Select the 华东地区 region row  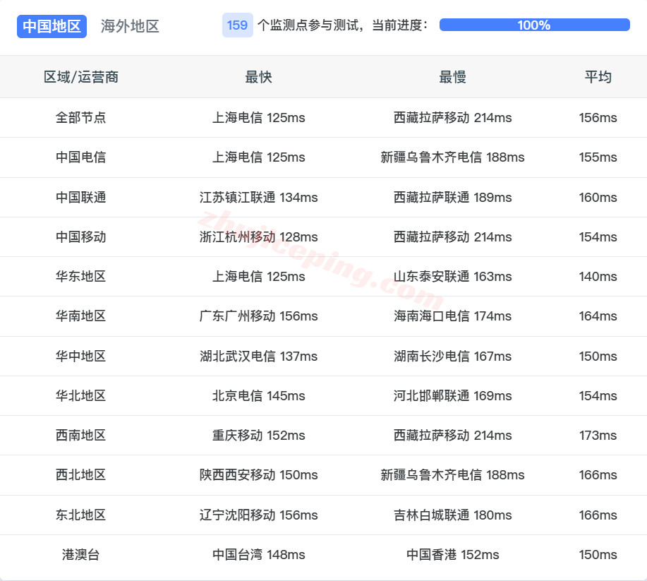(80, 277)
